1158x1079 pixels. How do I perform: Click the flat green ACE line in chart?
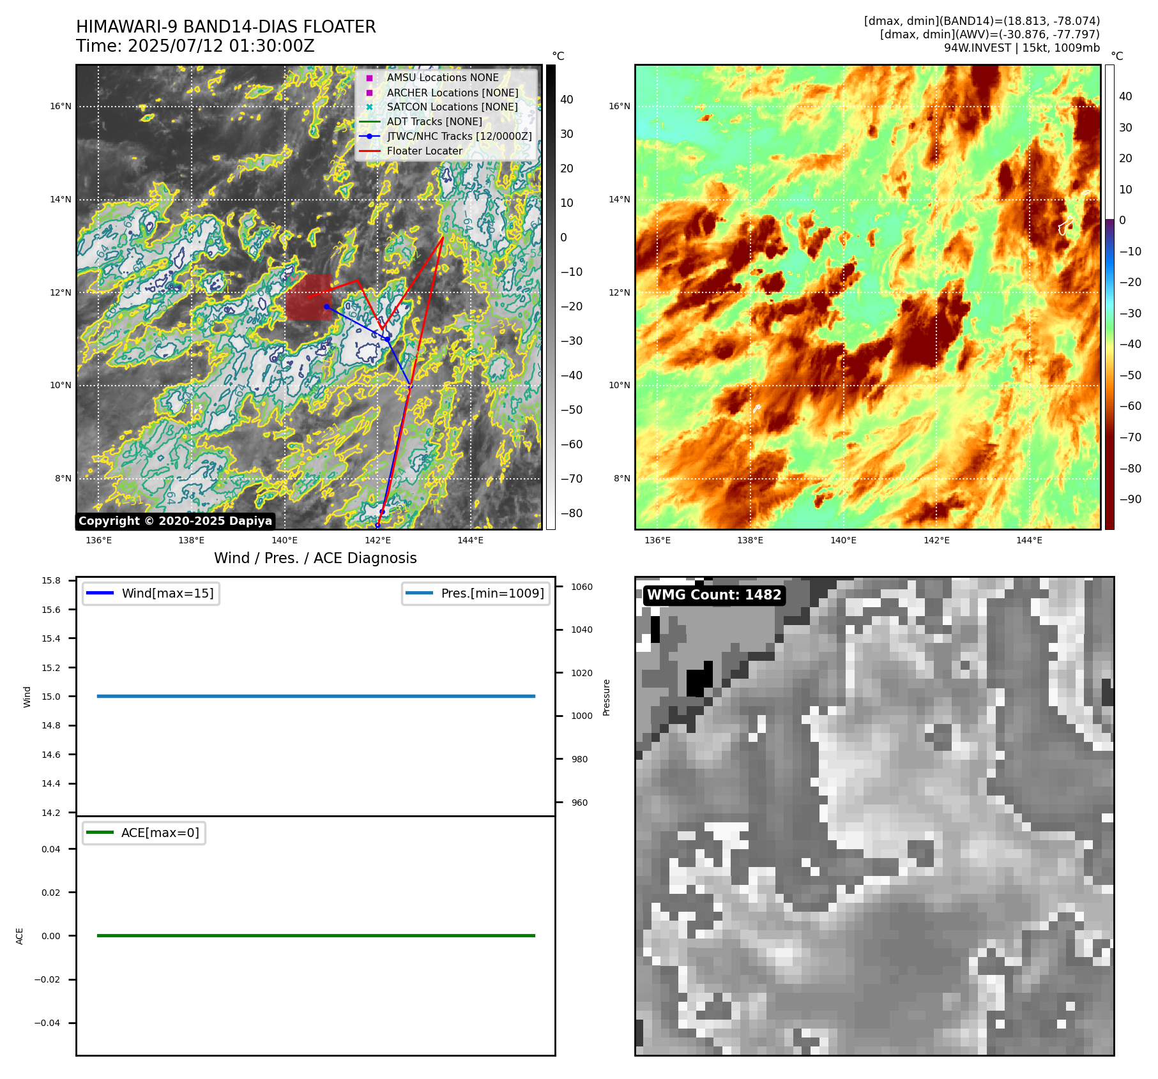pos(316,935)
